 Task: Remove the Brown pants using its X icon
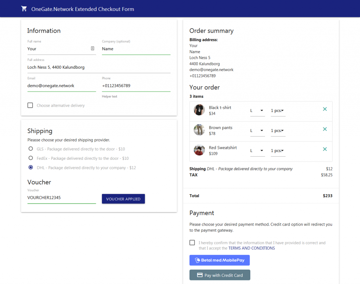coord(324,129)
